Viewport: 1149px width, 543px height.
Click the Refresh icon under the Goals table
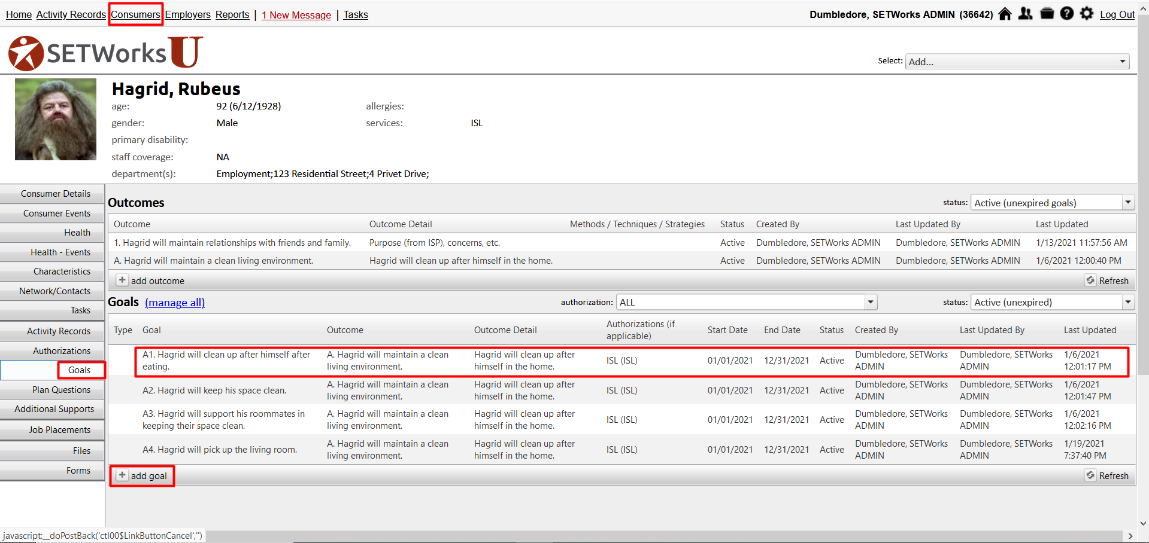click(1090, 475)
